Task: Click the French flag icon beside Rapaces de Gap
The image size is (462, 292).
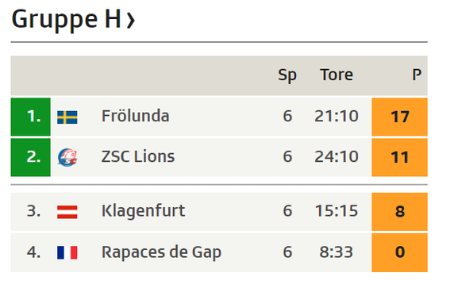Action: point(67,252)
